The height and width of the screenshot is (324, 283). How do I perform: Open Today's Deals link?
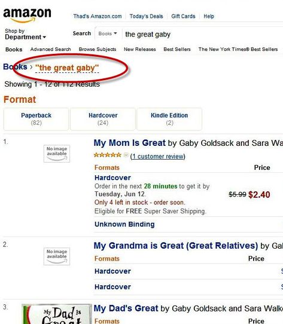tap(146, 16)
